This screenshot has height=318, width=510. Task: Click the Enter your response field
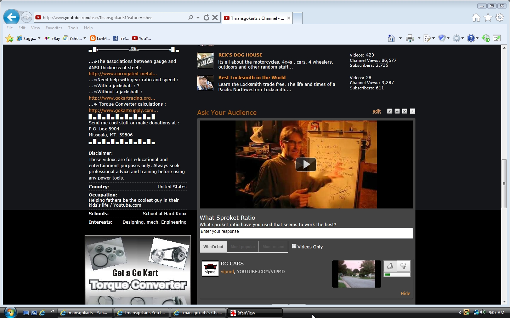click(x=306, y=233)
